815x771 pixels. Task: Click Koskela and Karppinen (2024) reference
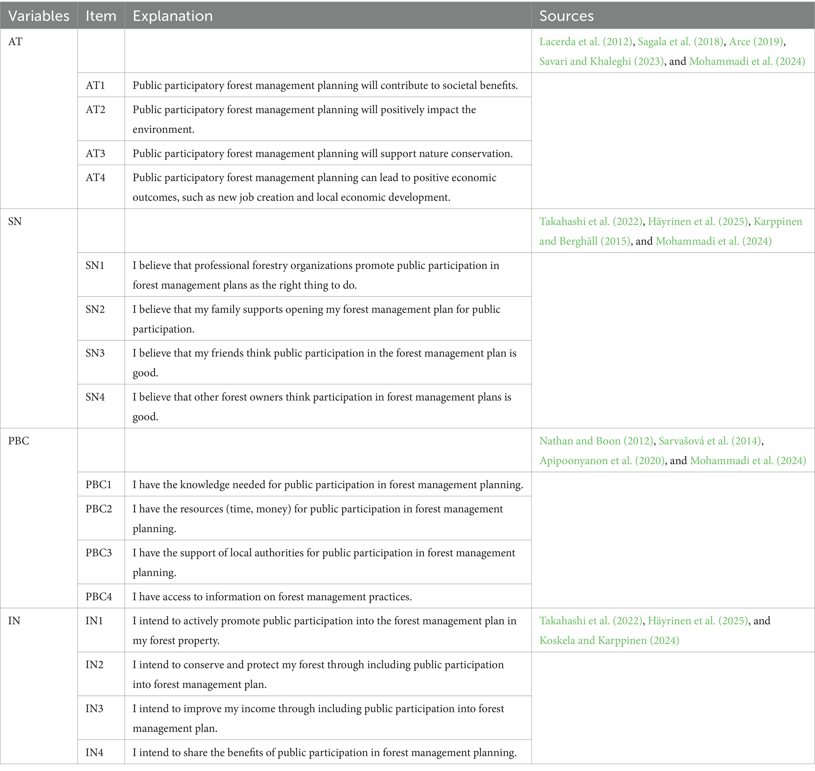pos(609,641)
